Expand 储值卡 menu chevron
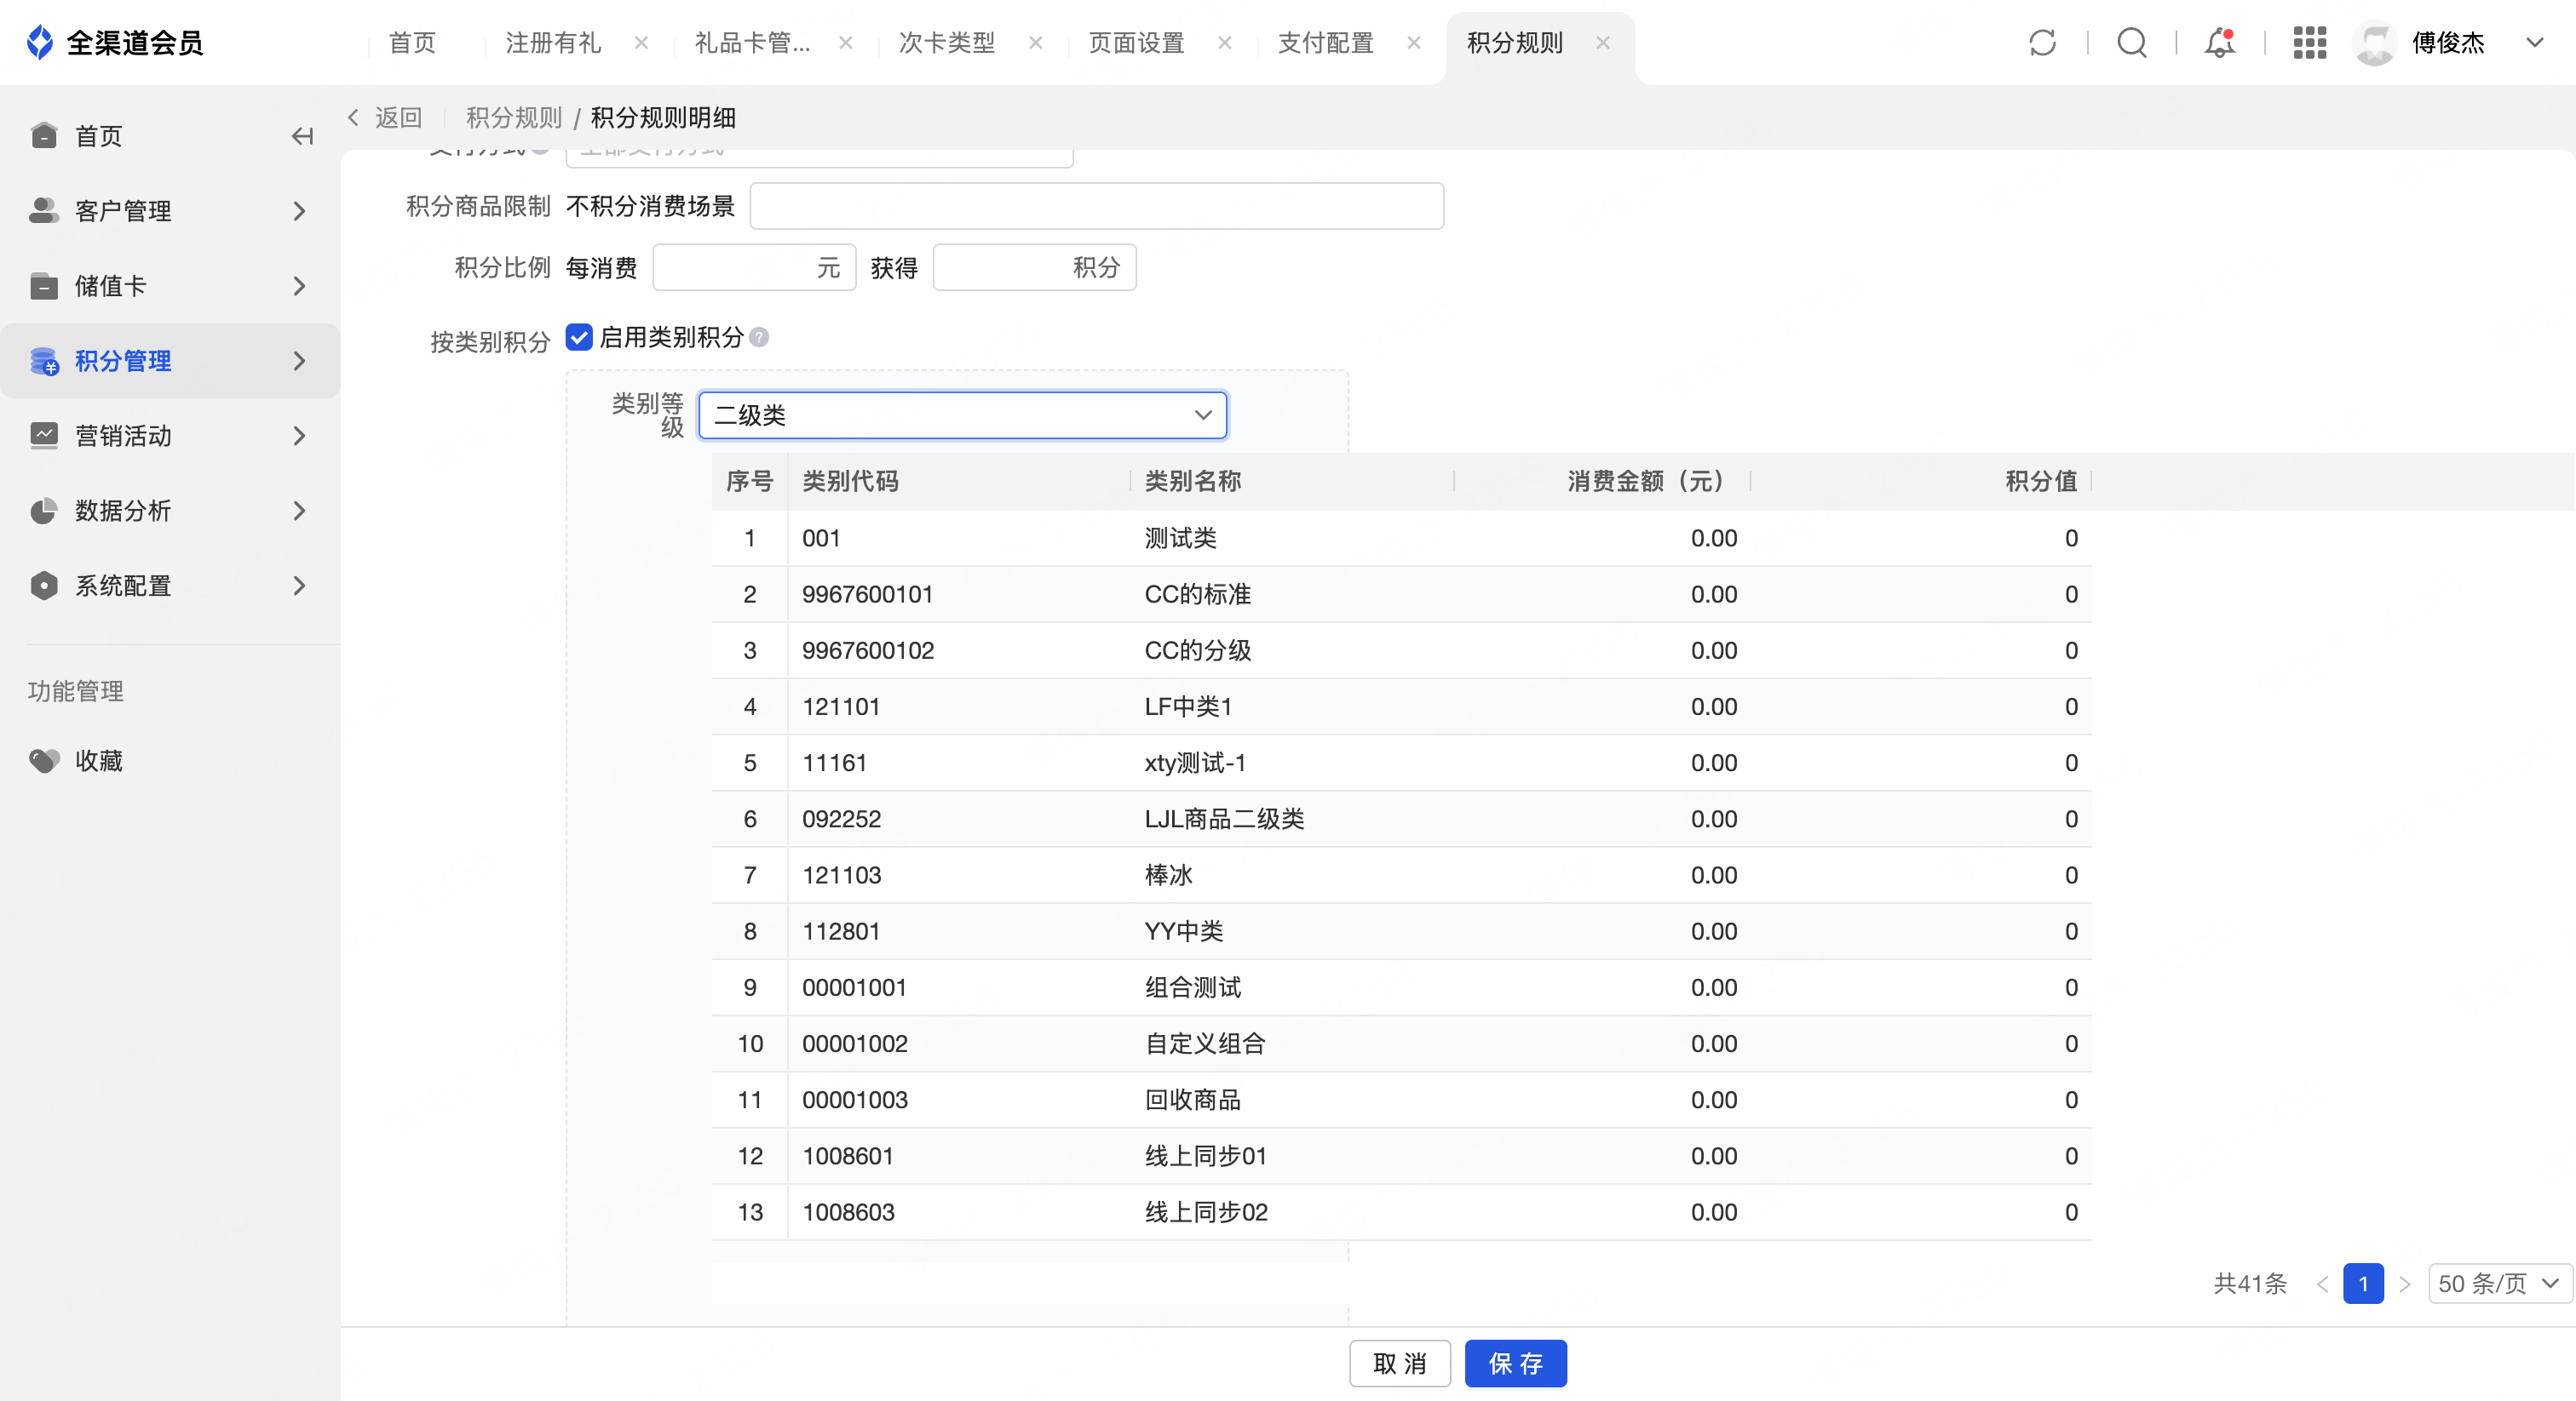The image size is (2576, 1401). coord(299,286)
